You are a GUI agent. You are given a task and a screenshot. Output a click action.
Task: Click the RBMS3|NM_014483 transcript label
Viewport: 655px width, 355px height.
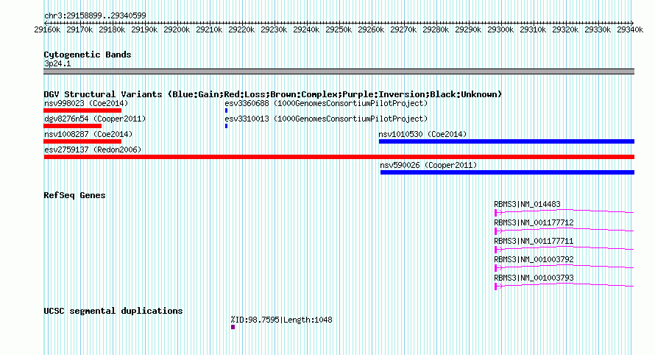tap(527, 205)
